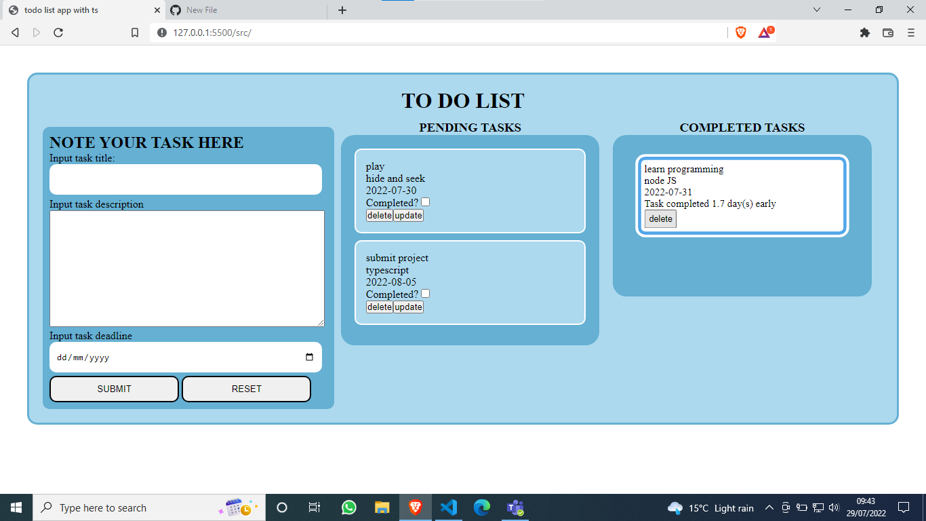
Task: Open date picker calendar icon
Action: 309,358
